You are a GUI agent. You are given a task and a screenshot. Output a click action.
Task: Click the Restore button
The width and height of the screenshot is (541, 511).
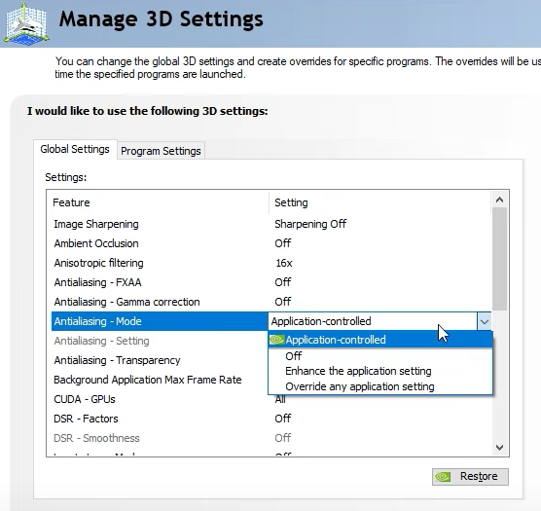point(470,477)
